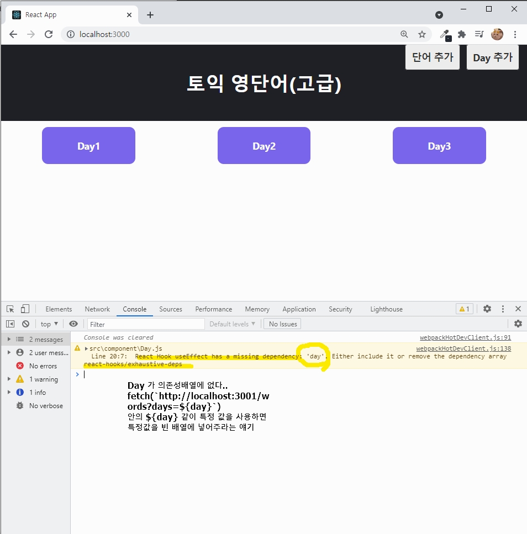Switch to the Network tab
The image size is (527, 534).
pos(97,309)
